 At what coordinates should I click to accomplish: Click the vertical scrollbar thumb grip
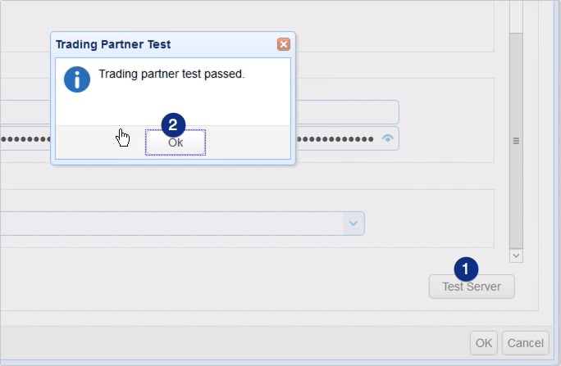(516, 141)
